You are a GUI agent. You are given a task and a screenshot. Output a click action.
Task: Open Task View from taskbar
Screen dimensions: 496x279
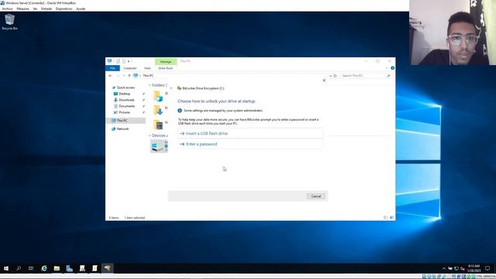(x=31, y=268)
